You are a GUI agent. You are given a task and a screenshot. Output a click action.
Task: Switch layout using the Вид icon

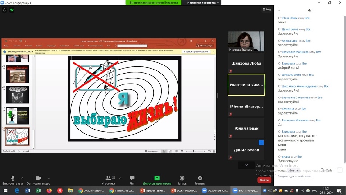pos(266,9)
